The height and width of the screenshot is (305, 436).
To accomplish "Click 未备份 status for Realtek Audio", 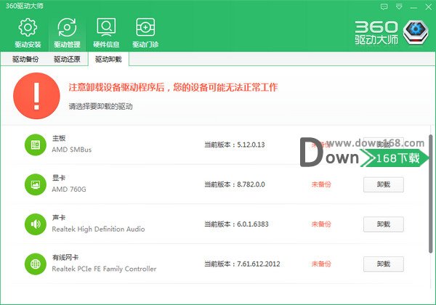I will pos(321,224).
